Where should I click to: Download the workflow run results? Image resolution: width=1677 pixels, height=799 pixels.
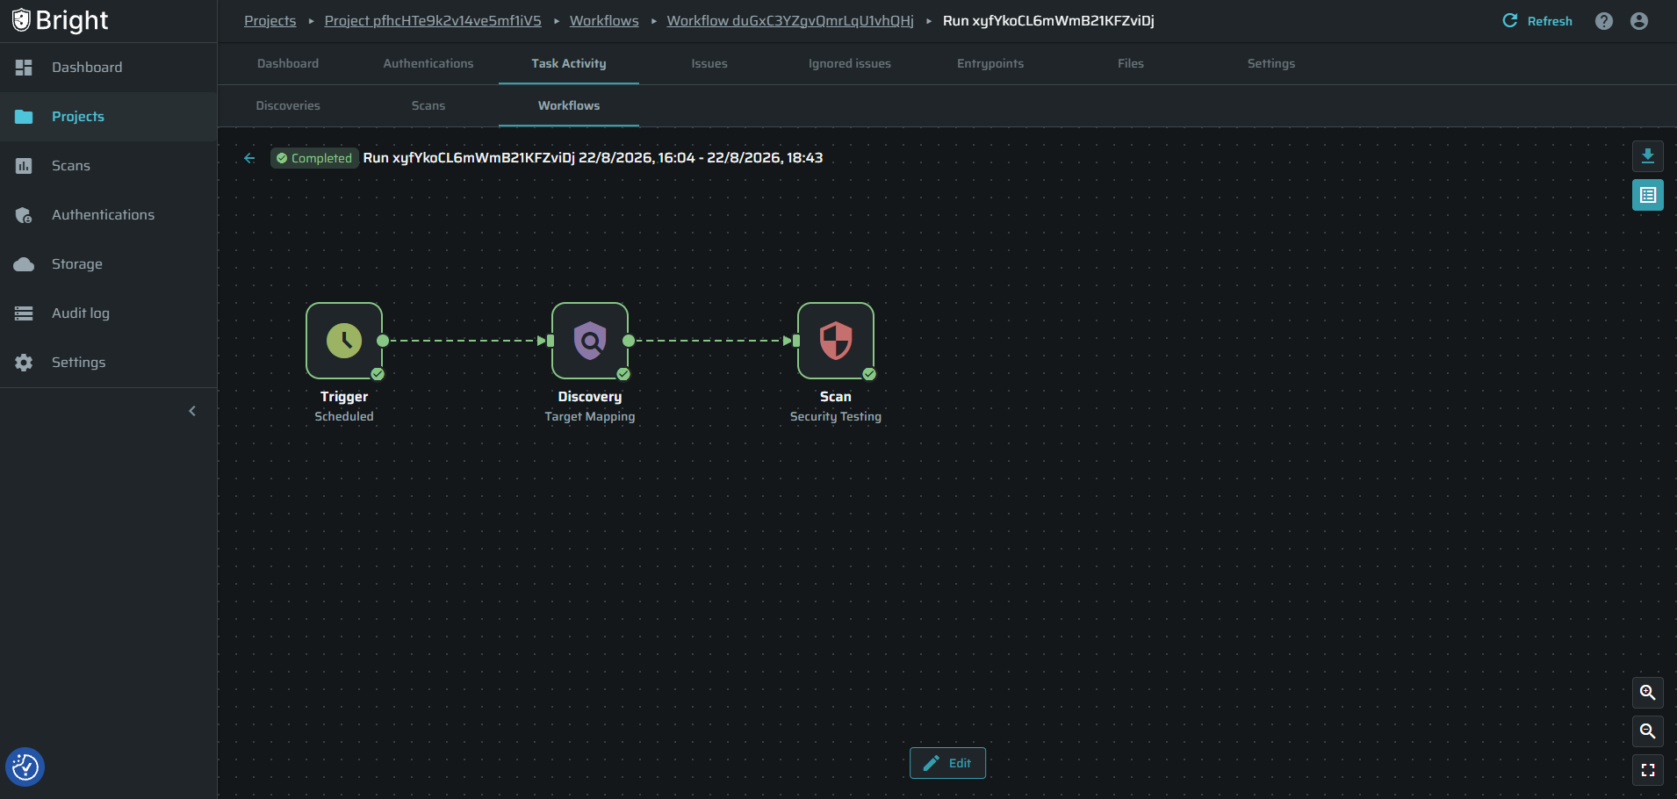tap(1648, 156)
